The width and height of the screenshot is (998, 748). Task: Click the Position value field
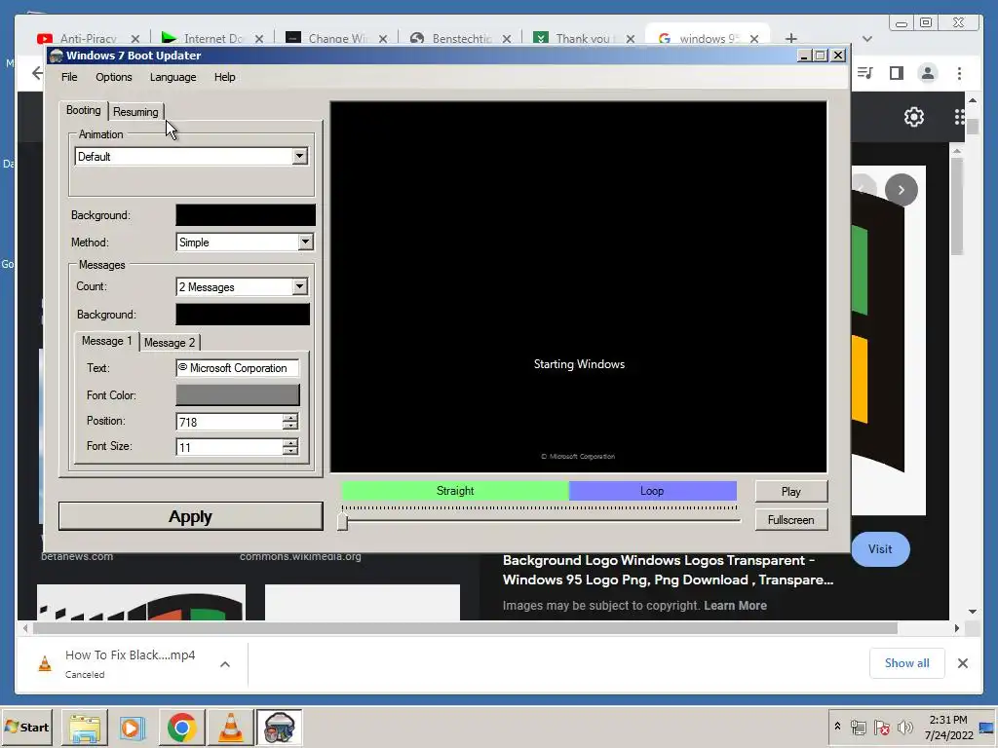[x=229, y=422]
